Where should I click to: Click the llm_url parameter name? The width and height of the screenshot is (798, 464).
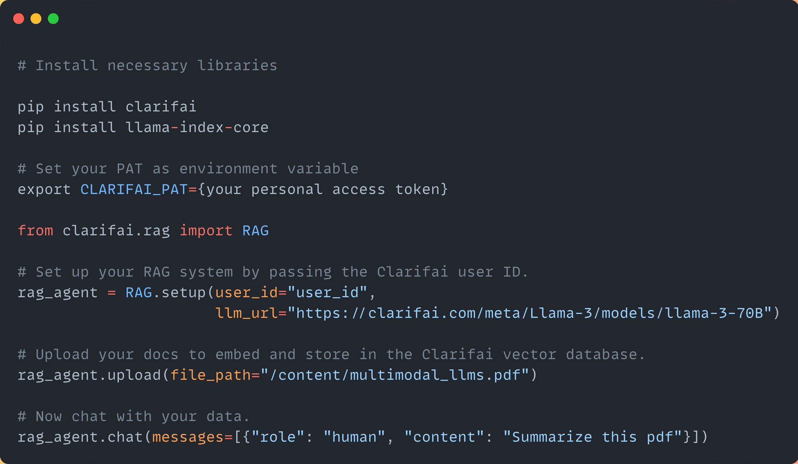(x=247, y=313)
